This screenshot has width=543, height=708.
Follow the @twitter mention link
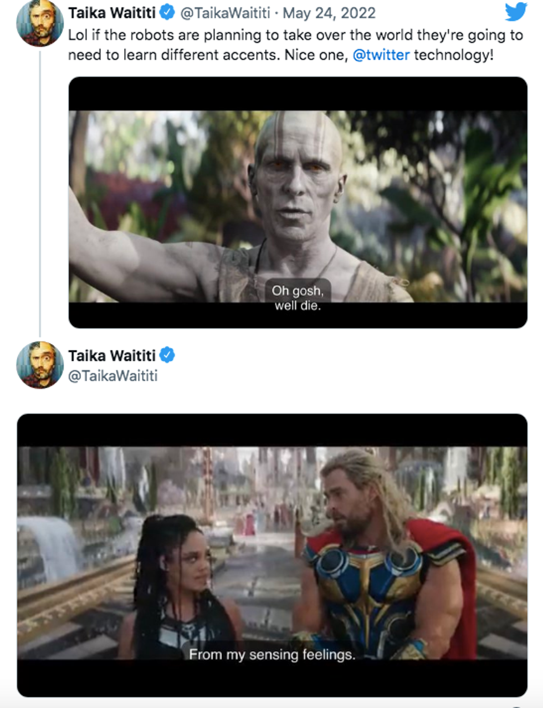tap(381, 55)
